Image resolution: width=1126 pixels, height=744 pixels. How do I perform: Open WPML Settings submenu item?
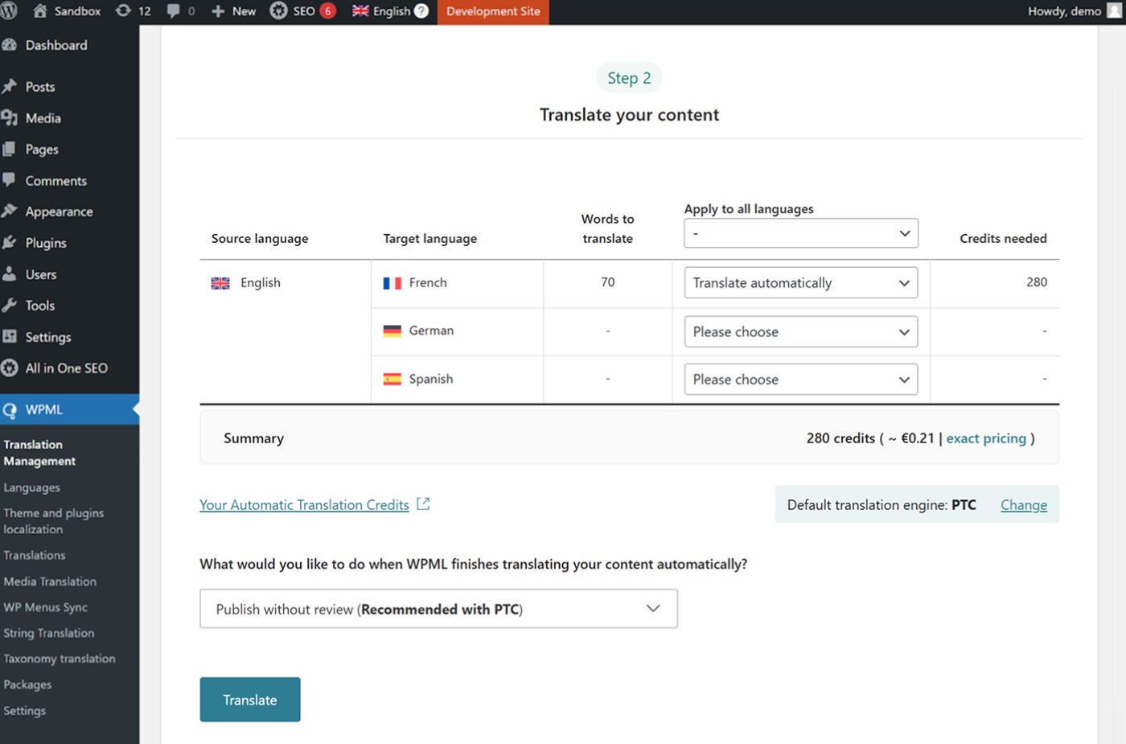[x=24, y=710]
